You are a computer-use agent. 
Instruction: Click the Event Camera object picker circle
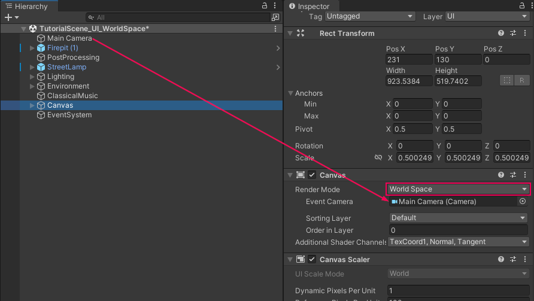click(522, 202)
